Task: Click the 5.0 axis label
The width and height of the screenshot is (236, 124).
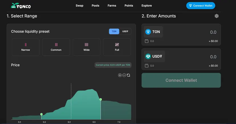Action: click(x=20, y=122)
